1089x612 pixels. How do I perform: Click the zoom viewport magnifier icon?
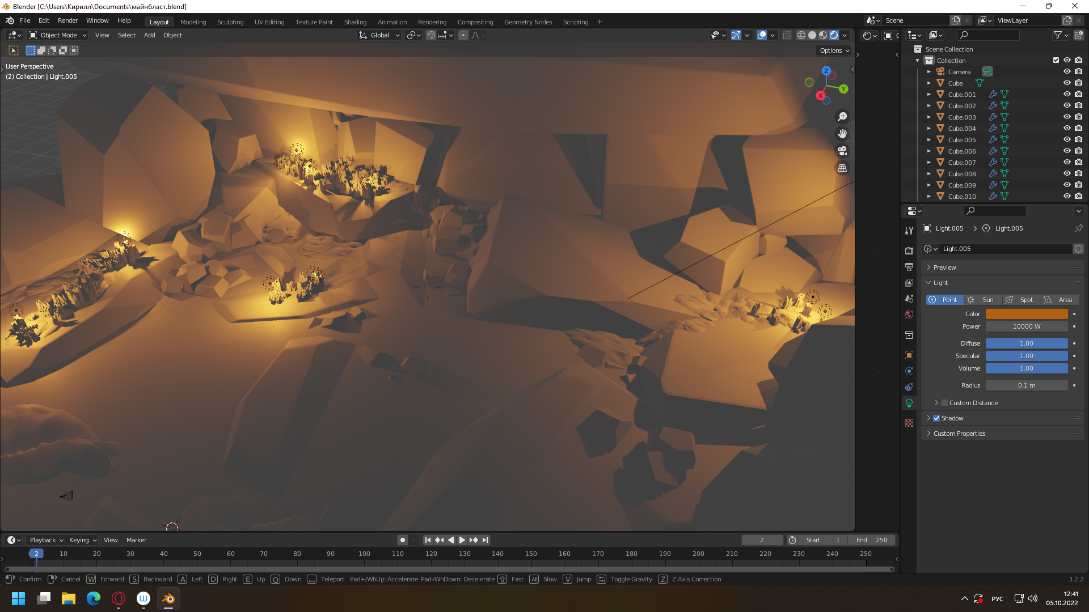[x=842, y=117]
